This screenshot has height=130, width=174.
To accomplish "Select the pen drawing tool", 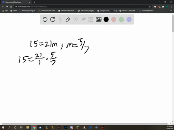I will [x=68, y=19].
